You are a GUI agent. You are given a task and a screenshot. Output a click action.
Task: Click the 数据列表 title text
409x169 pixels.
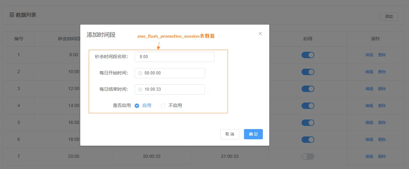click(26, 15)
